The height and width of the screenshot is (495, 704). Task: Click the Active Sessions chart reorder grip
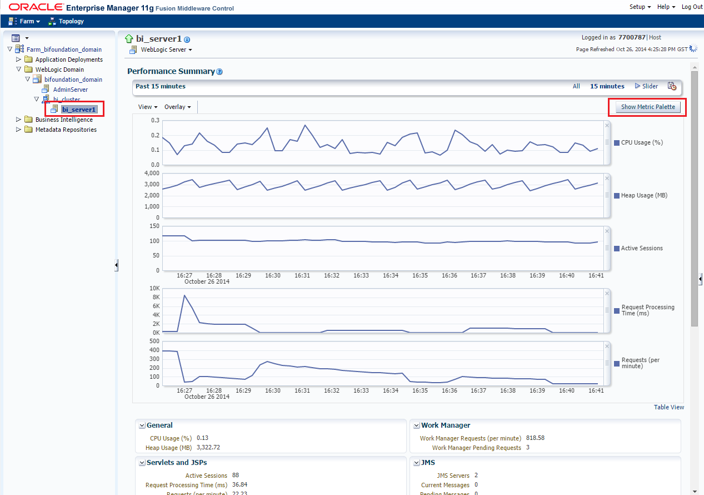[x=607, y=248]
